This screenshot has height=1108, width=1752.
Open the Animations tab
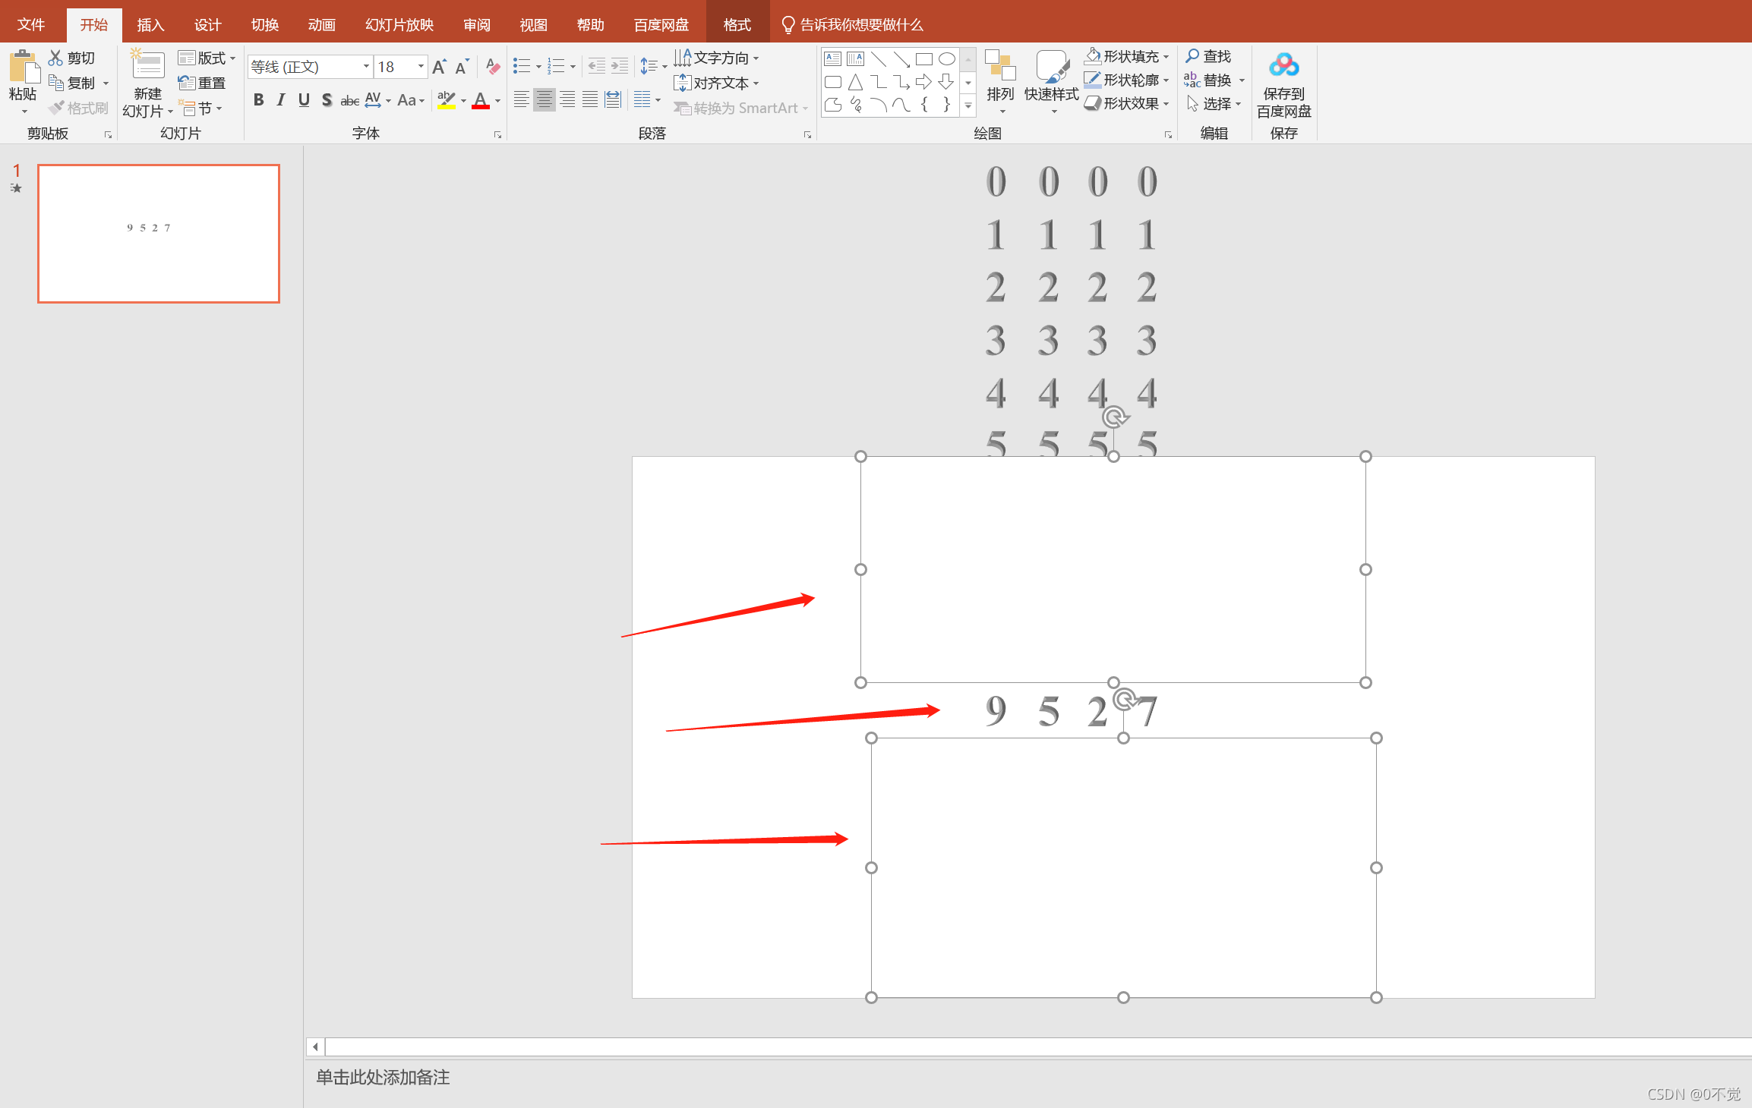[321, 25]
